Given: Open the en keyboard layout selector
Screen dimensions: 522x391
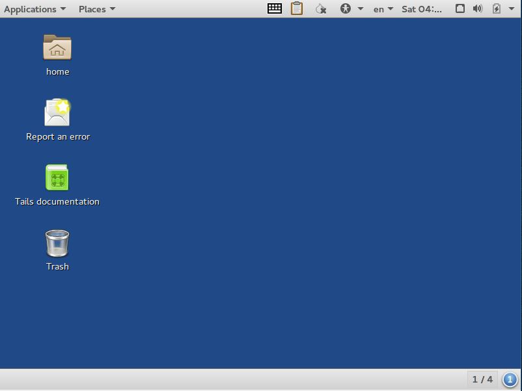Looking at the screenshot, I should [x=383, y=9].
